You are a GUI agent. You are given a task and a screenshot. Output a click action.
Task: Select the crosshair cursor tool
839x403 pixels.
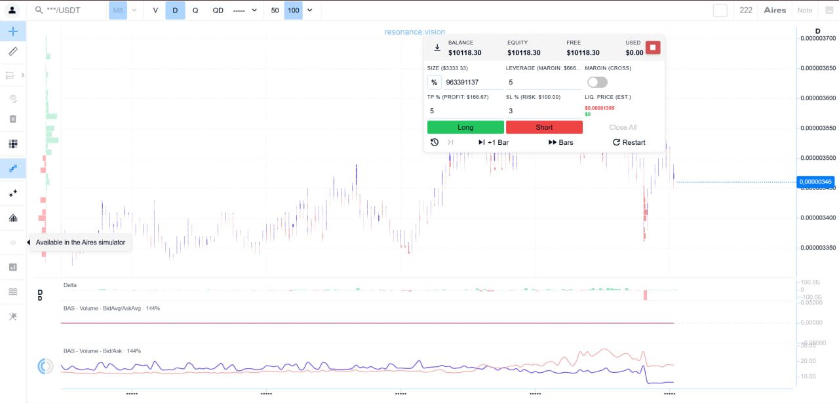tap(12, 31)
